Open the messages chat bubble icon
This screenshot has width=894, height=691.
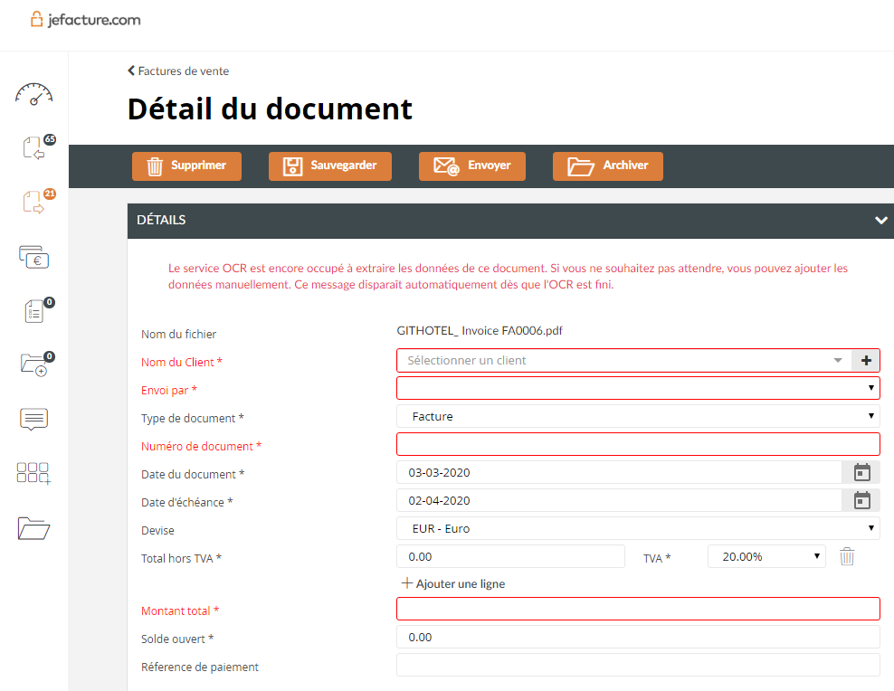[x=33, y=419]
